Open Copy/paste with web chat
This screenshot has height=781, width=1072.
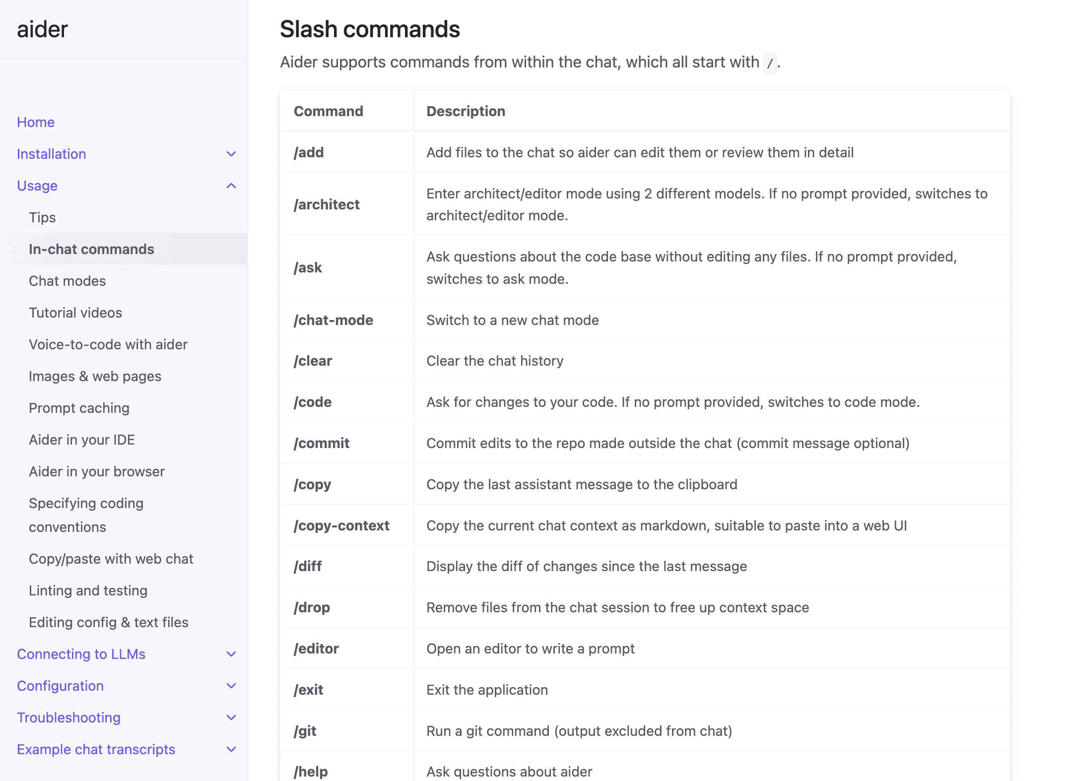tap(111, 558)
